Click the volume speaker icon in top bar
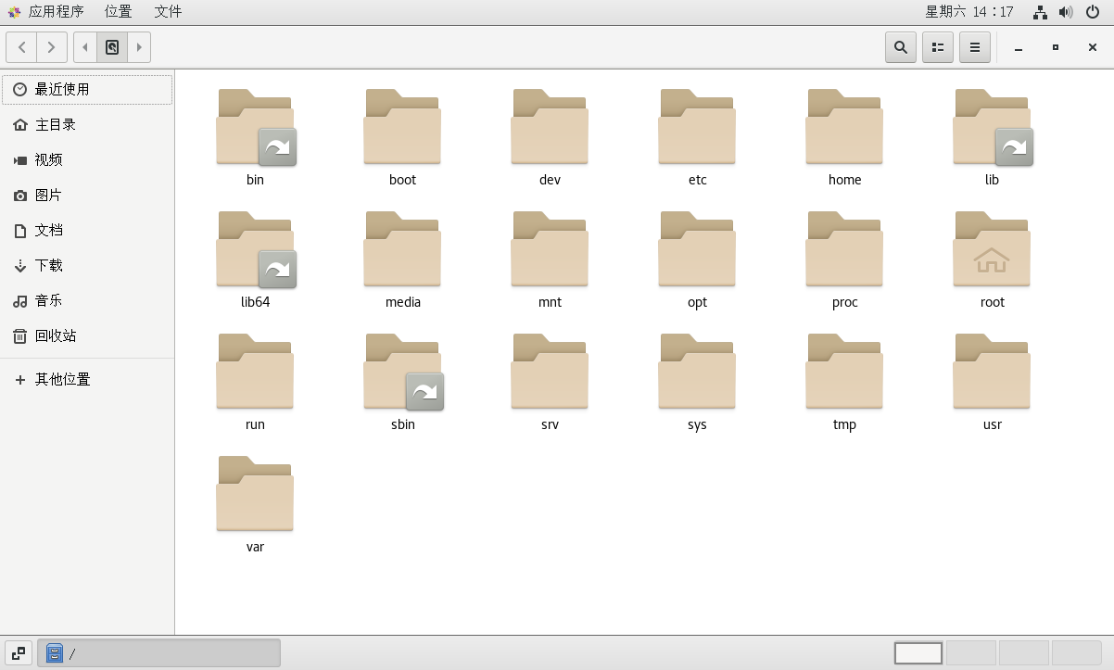 [1066, 12]
